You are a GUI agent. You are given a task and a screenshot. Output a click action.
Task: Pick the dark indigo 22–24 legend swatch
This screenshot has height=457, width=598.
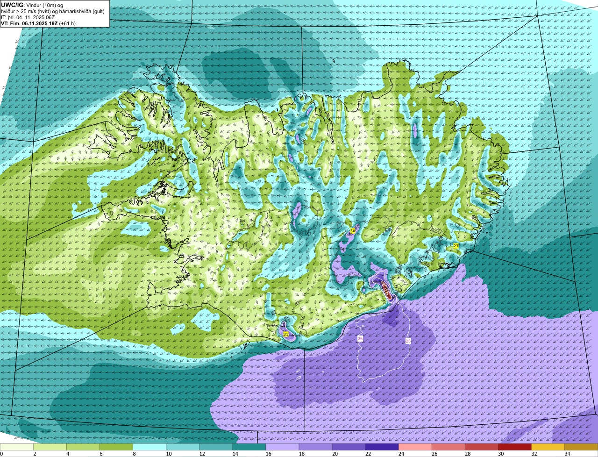coord(382,447)
